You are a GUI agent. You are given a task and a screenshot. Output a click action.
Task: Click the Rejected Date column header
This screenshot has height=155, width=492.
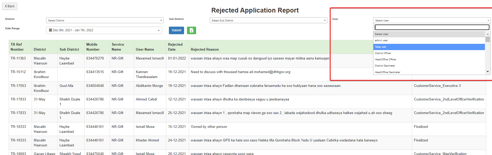coord(175,47)
